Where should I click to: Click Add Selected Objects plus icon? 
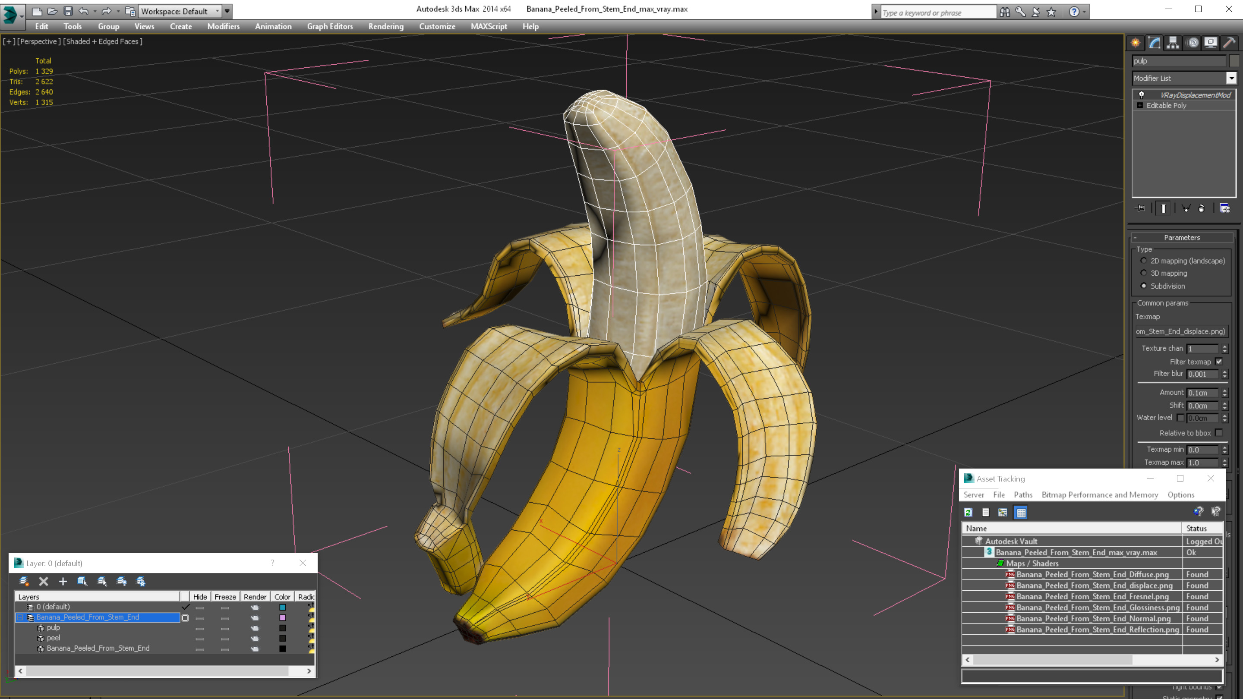63,581
